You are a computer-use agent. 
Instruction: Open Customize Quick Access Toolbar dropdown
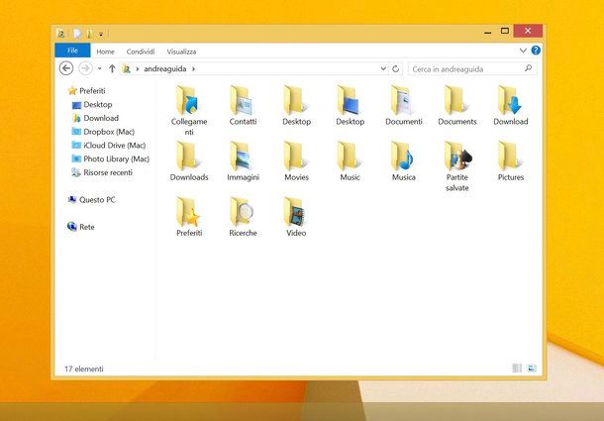(x=101, y=35)
